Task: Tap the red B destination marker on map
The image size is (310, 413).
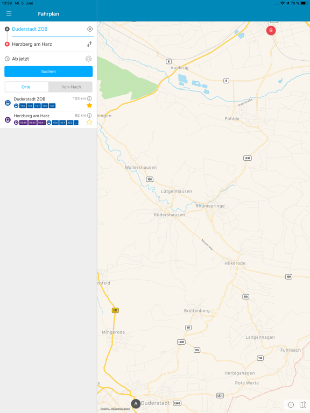Action: tap(271, 31)
